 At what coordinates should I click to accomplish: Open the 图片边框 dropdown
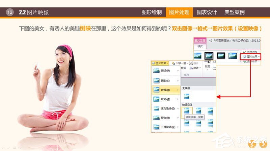click(x=251, y=52)
